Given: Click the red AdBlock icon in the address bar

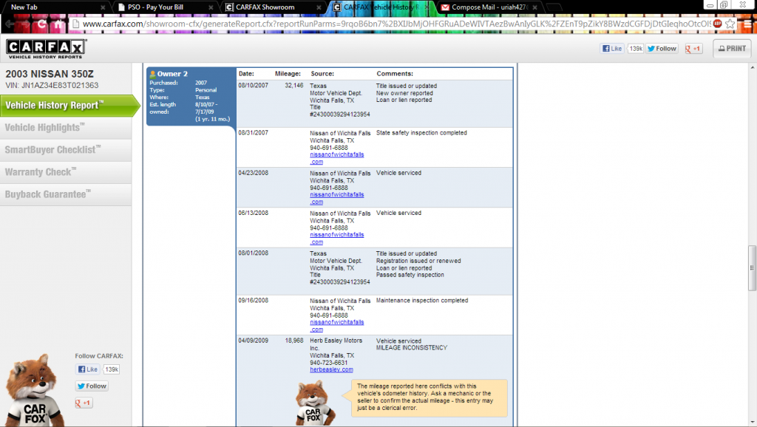Looking at the screenshot, I should click(x=717, y=23).
